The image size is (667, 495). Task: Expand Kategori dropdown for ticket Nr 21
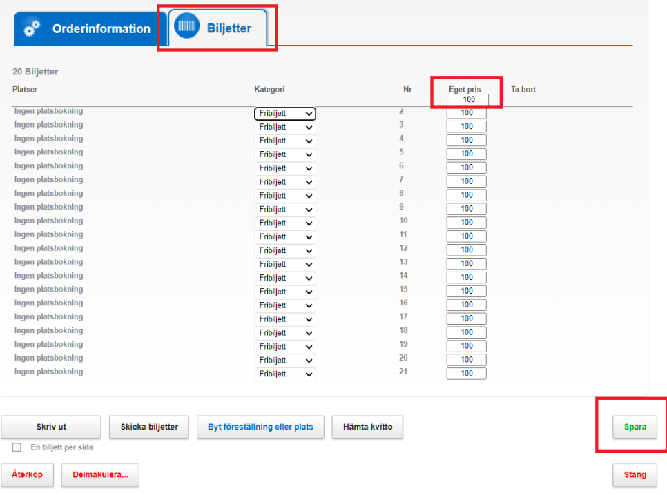click(x=285, y=374)
